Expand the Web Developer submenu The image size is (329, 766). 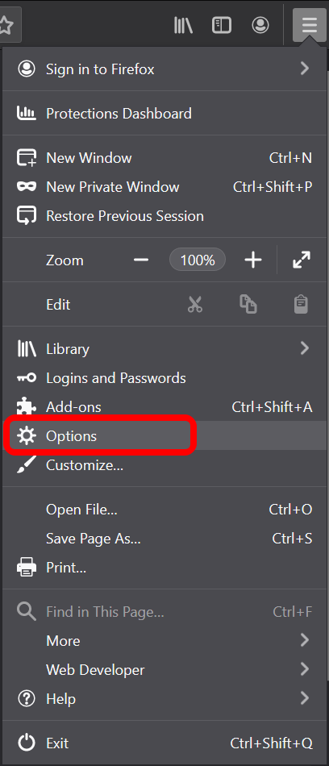pyautogui.click(x=164, y=669)
